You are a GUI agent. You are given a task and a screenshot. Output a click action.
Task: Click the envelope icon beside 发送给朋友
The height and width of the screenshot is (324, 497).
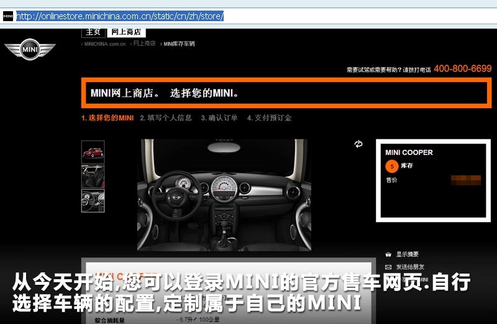click(x=388, y=267)
